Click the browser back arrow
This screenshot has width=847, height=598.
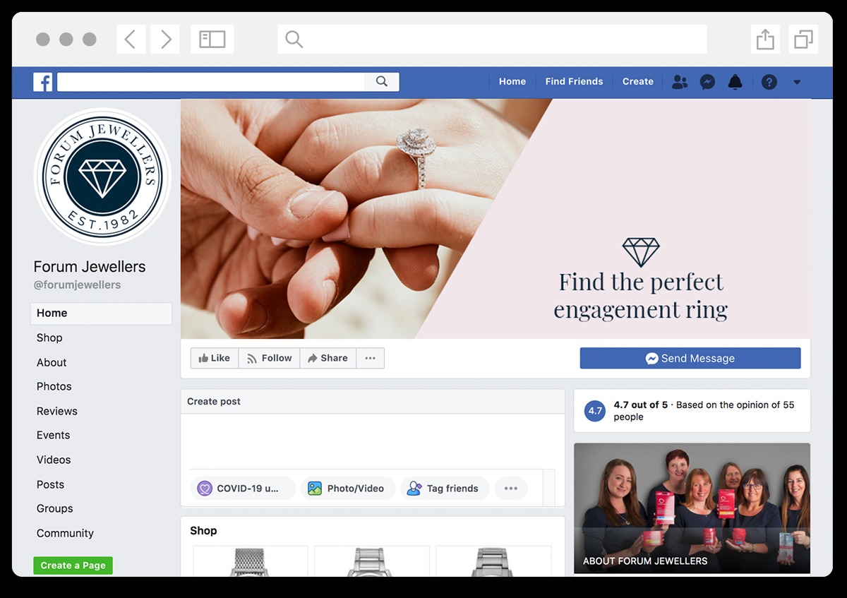pyautogui.click(x=131, y=40)
